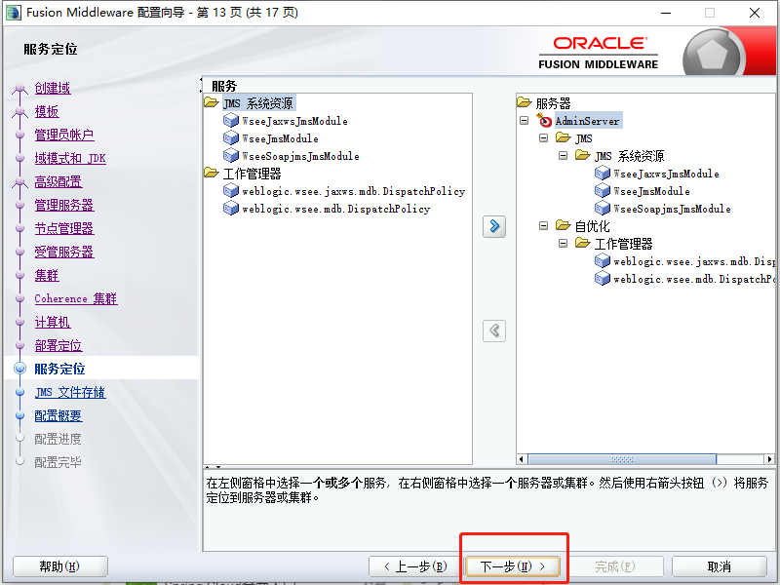Select 自优化 label in right pane
Image resolution: width=780 pixels, height=585 pixels.
(592, 226)
